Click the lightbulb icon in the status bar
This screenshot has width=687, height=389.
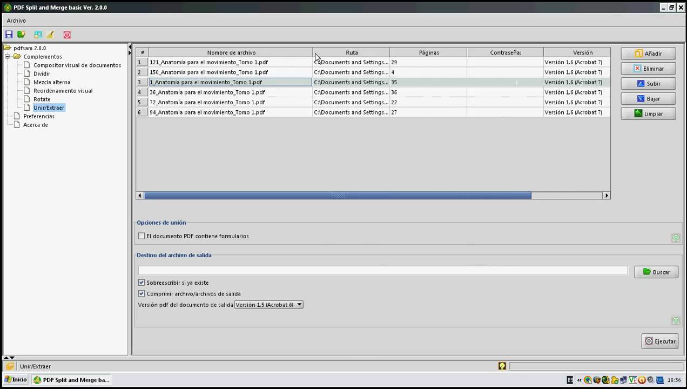point(502,366)
